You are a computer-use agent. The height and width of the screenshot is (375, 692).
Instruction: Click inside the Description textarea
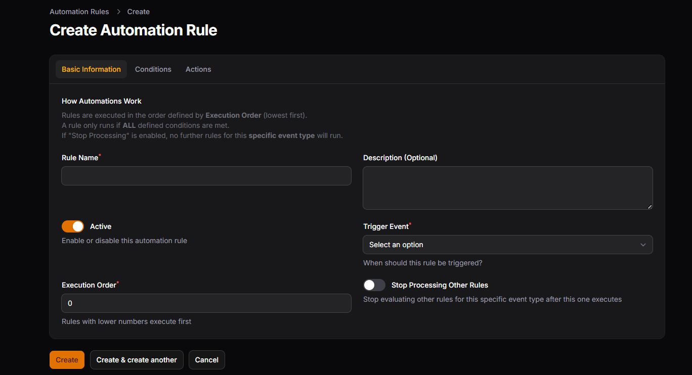click(508, 187)
